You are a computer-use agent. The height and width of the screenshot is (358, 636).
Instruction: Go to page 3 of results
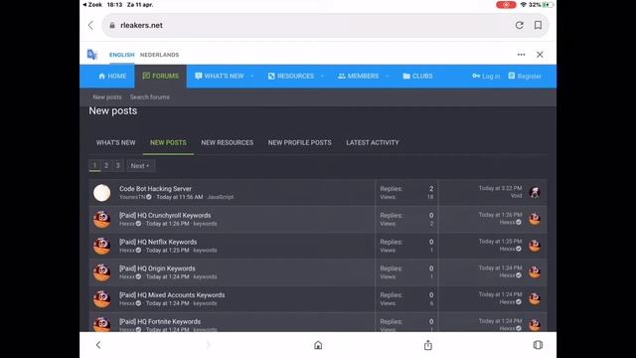coord(118,166)
